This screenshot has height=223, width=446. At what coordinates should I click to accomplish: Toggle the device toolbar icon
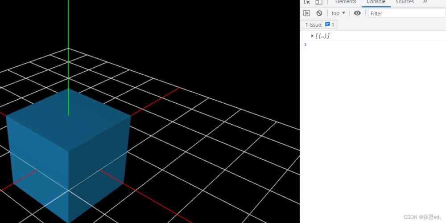pyautogui.click(x=318, y=2)
